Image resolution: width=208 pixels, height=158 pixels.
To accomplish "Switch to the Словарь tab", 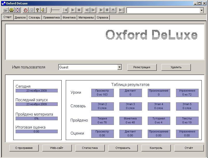I will coord(34,17).
